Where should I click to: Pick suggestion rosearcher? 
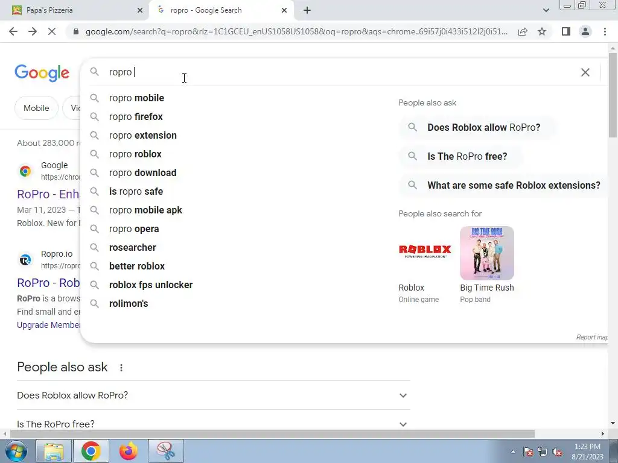point(132,248)
